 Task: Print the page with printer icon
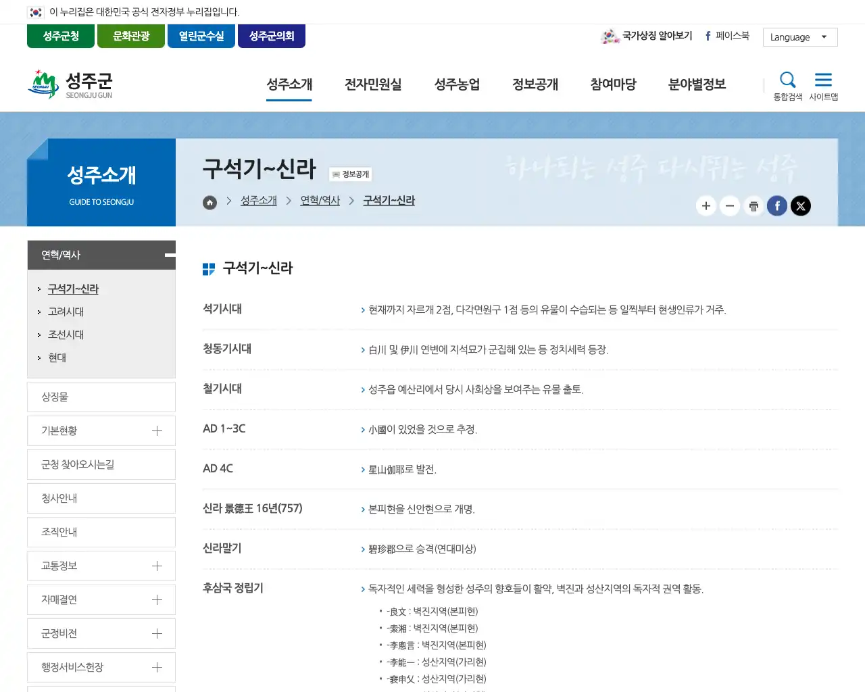pyautogui.click(x=753, y=206)
